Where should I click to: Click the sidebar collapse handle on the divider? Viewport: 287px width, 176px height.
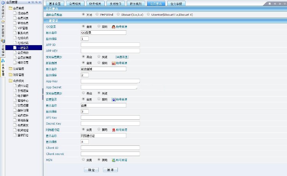[x=42, y=94]
